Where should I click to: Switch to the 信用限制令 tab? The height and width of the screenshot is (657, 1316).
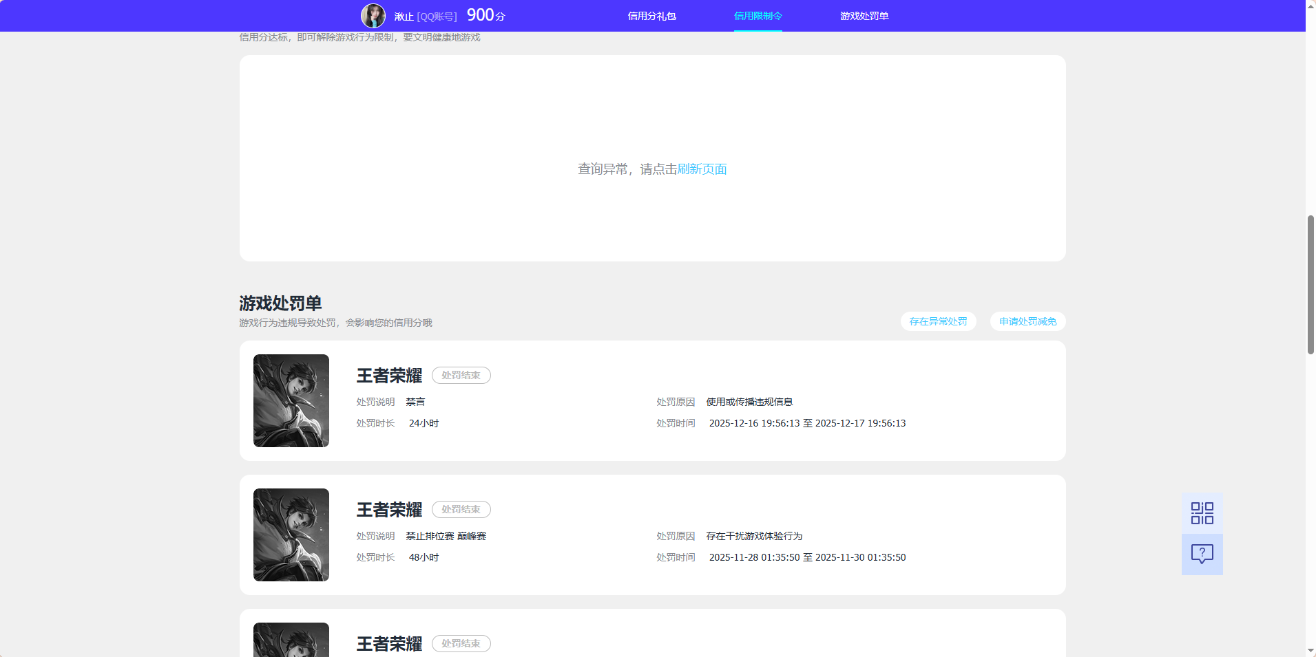point(758,16)
